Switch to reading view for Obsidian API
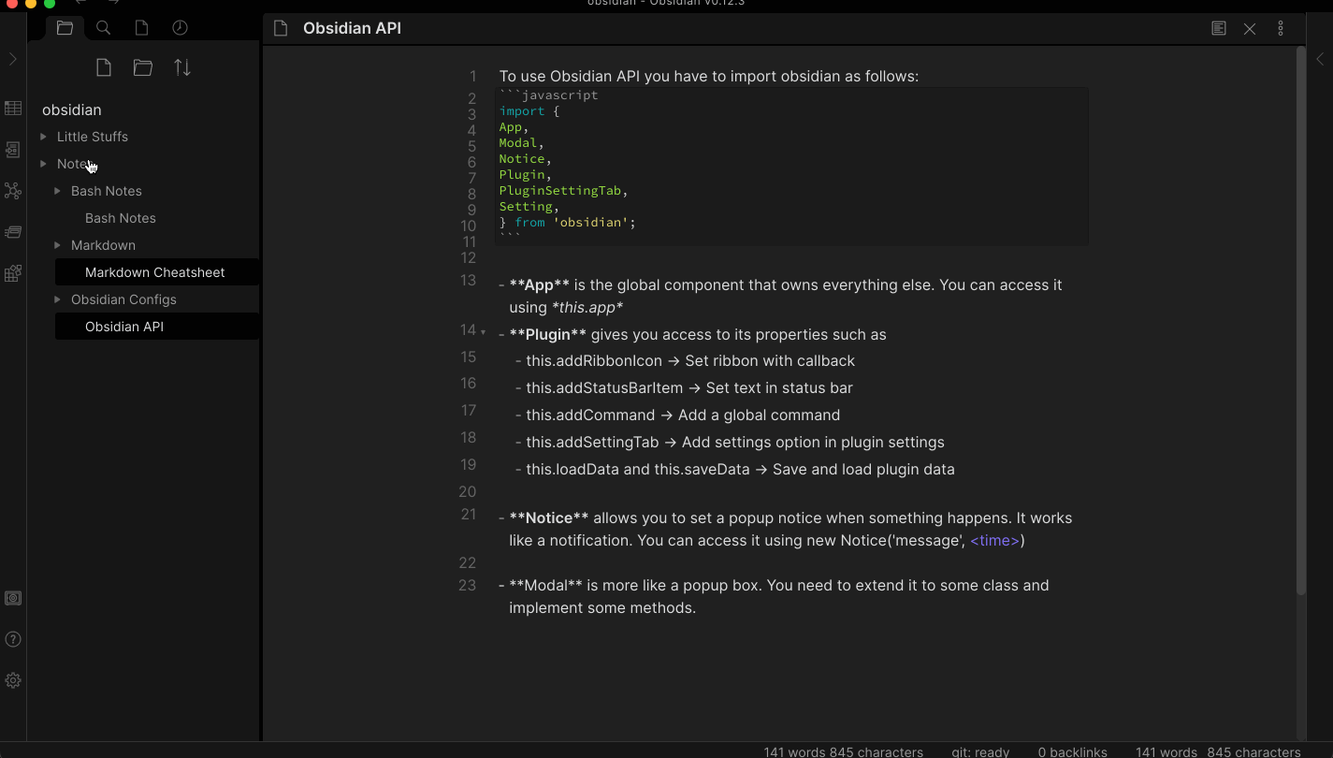The image size is (1333, 758). (x=1218, y=28)
